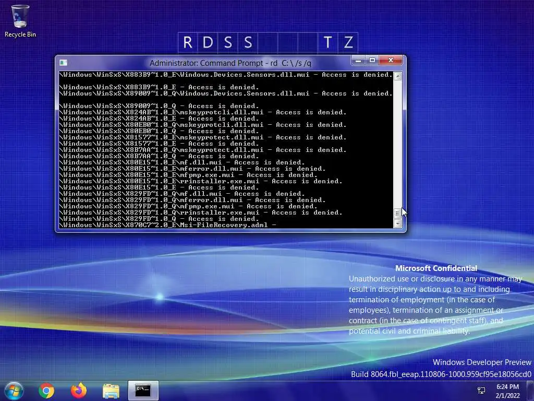
Task: Click the X829FD mf.dll.mui line
Action: pos(182,194)
